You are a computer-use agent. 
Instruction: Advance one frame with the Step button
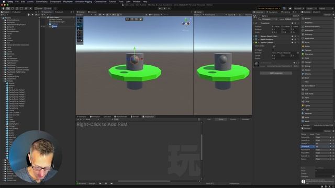pyautogui.click(x=169, y=8)
